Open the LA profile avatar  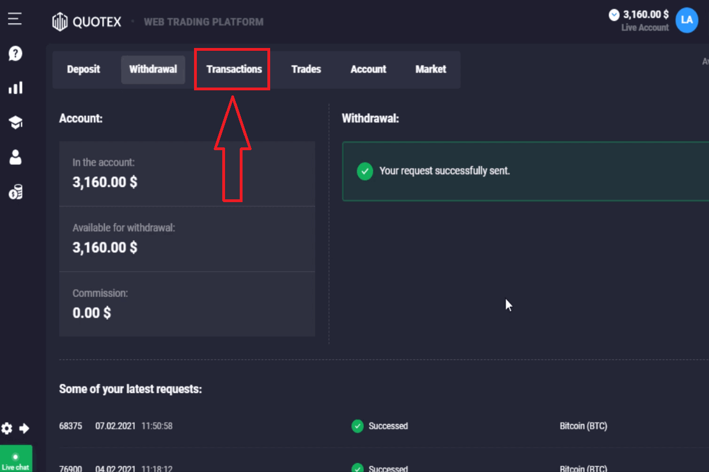686,20
